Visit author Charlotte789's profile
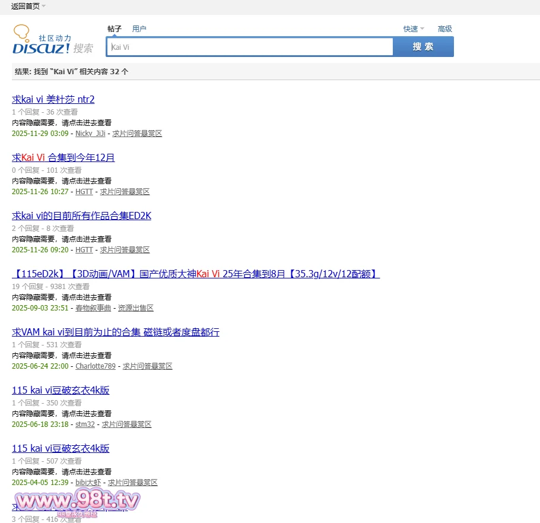 tap(96, 366)
